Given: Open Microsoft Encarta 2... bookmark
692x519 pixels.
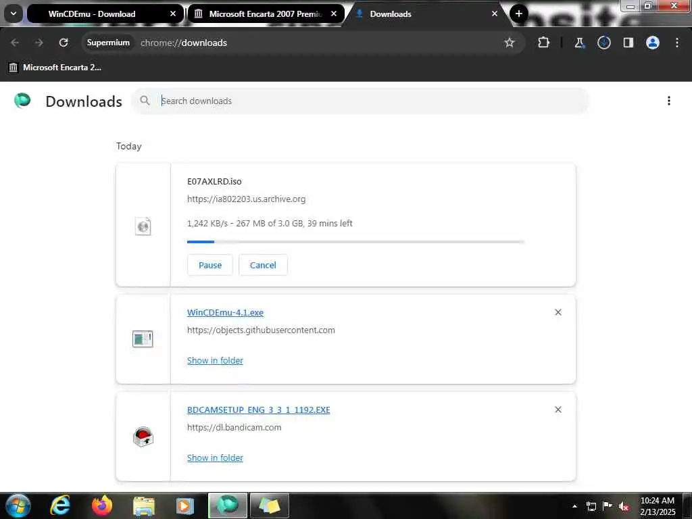Looking at the screenshot, I should (55, 67).
